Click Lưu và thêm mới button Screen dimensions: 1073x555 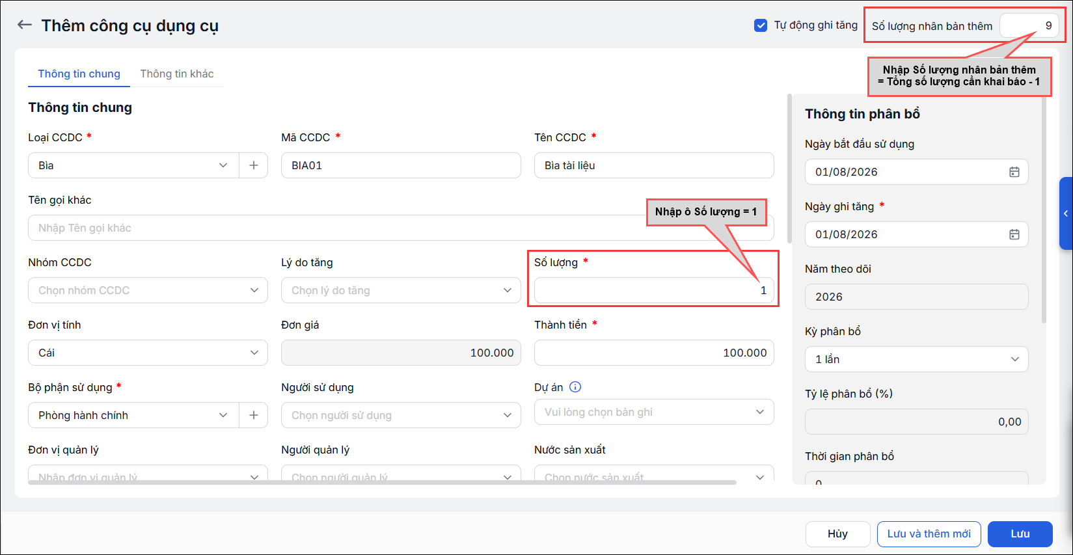[929, 534]
